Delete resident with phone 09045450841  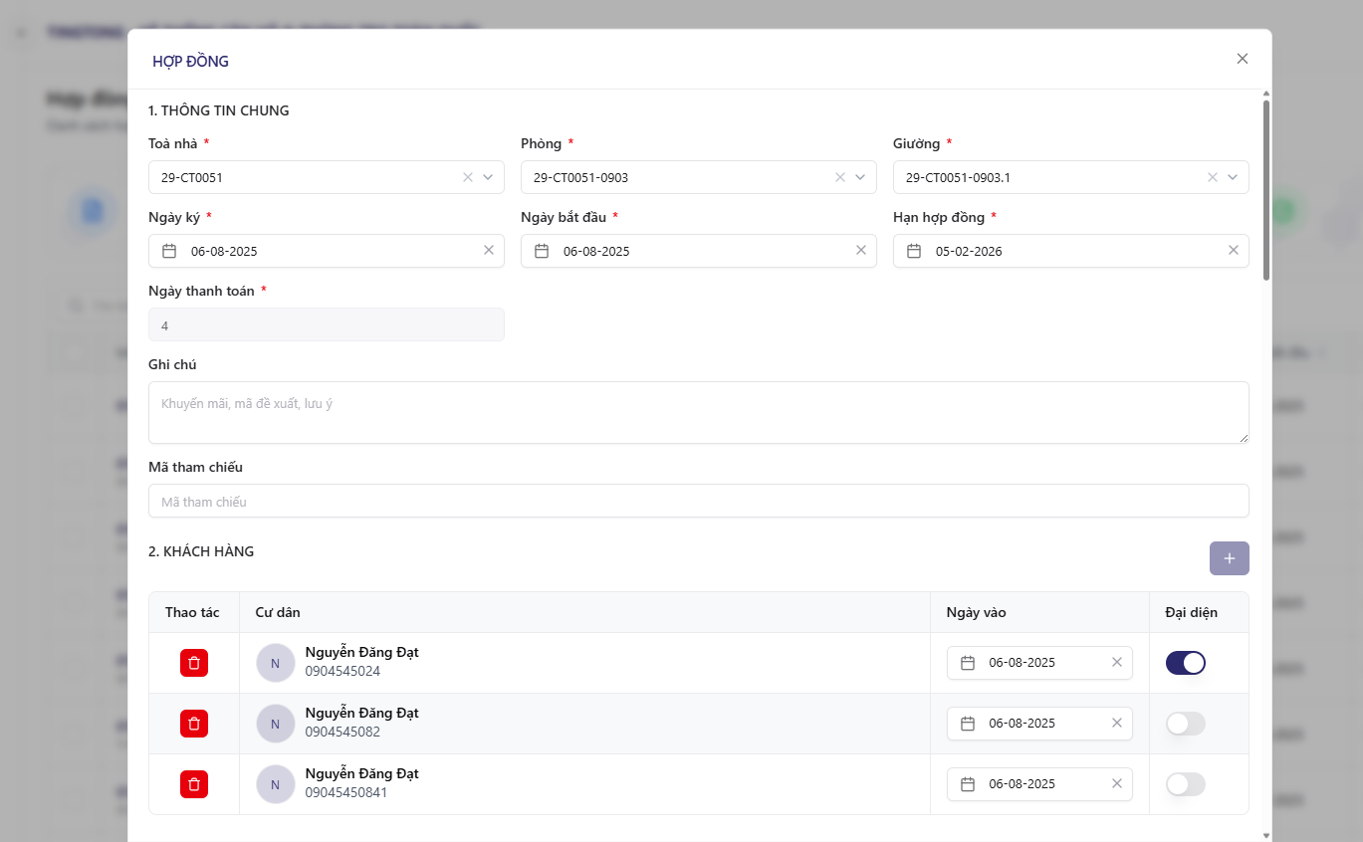194,784
